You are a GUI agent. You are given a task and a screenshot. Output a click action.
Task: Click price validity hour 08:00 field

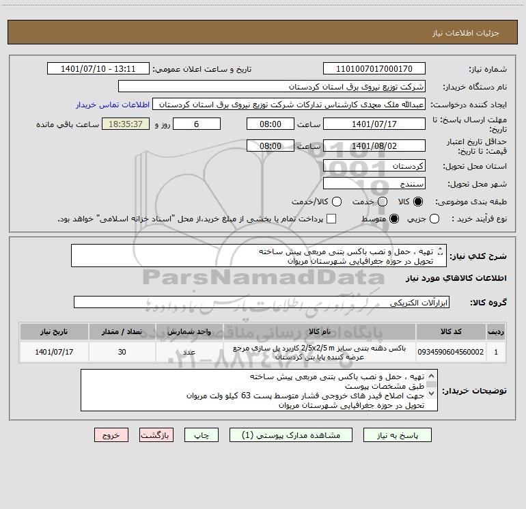271,146
